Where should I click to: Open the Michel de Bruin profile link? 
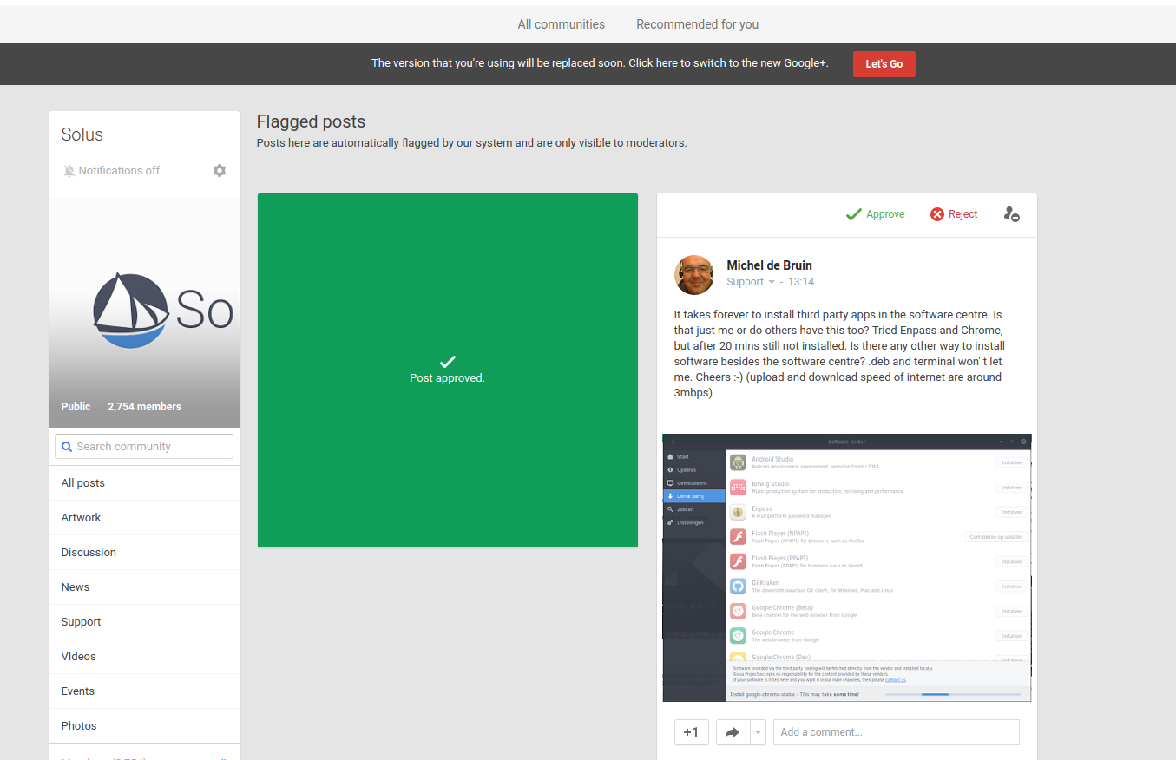pos(769,265)
